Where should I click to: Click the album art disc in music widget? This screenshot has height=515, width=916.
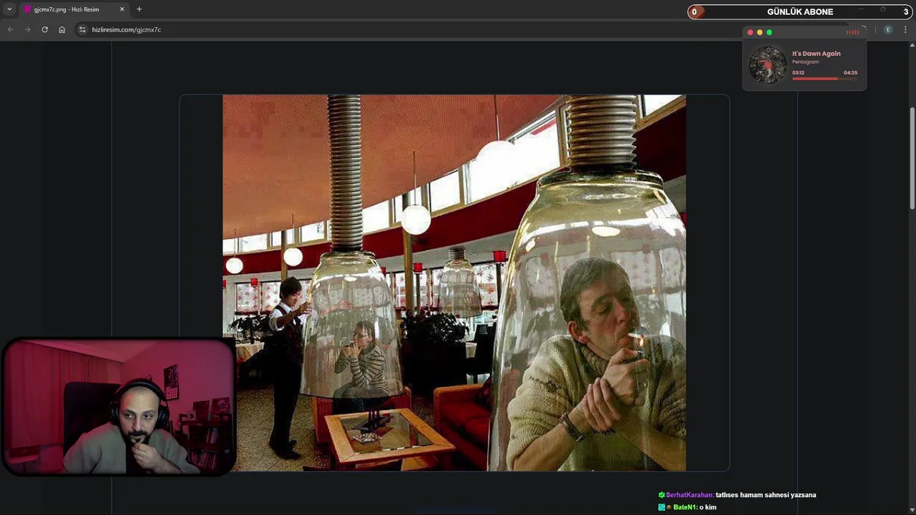point(768,65)
